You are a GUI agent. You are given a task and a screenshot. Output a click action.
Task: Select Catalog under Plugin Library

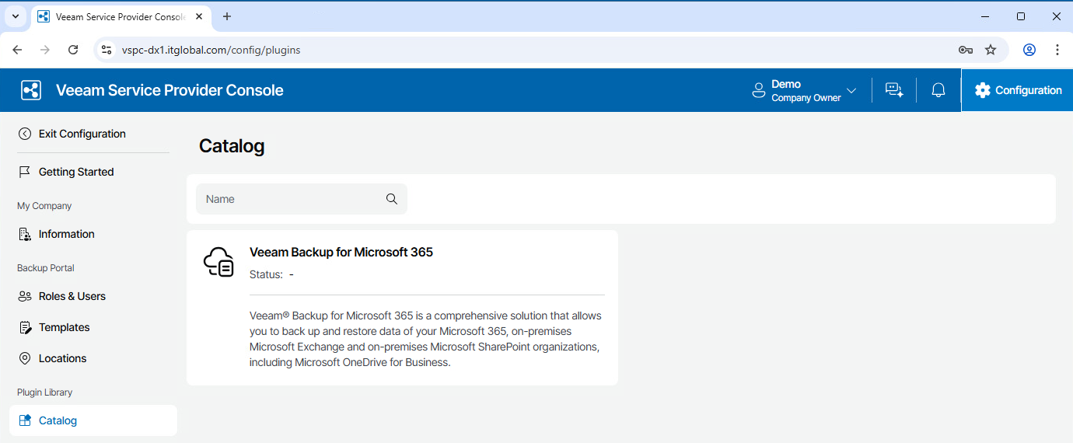click(93, 420)
